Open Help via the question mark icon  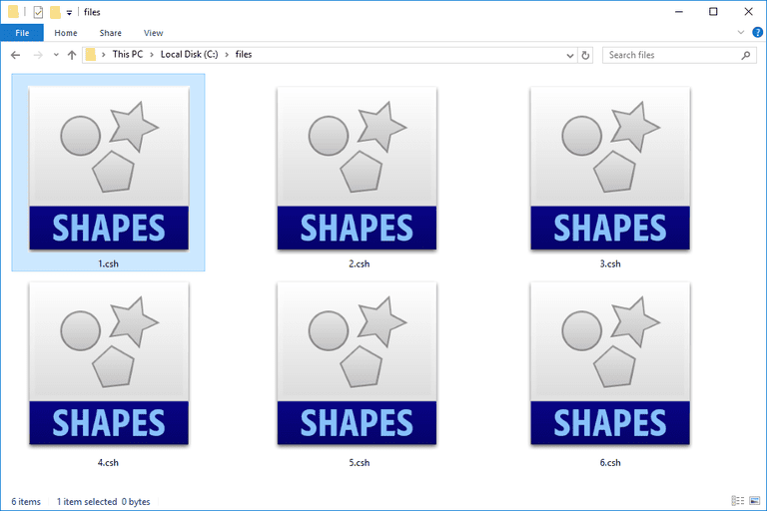pyautogui.click(x=757, y=32)
